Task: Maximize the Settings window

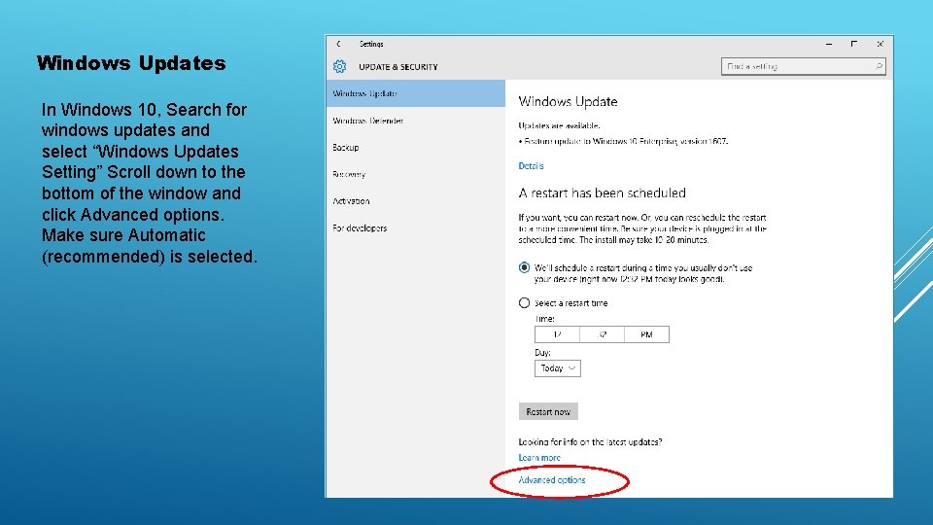Action: click(854, 44)
